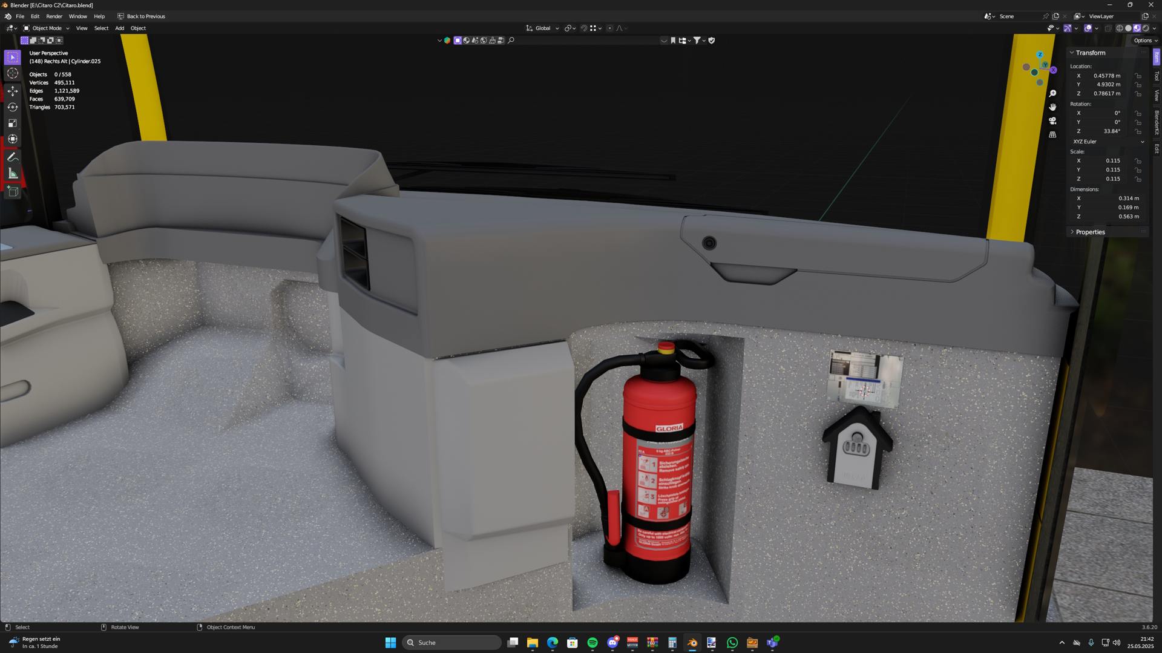Image resolution: width=1162 pixels, height=653 pixels.
Task: Expand the Properties panel
Action: (x=1091, y=232)
